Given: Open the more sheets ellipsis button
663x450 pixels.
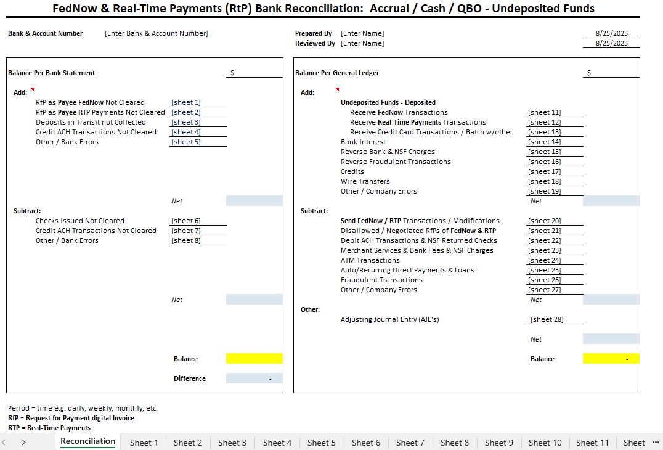Looking at the screenshot, I should click(656, 443).
